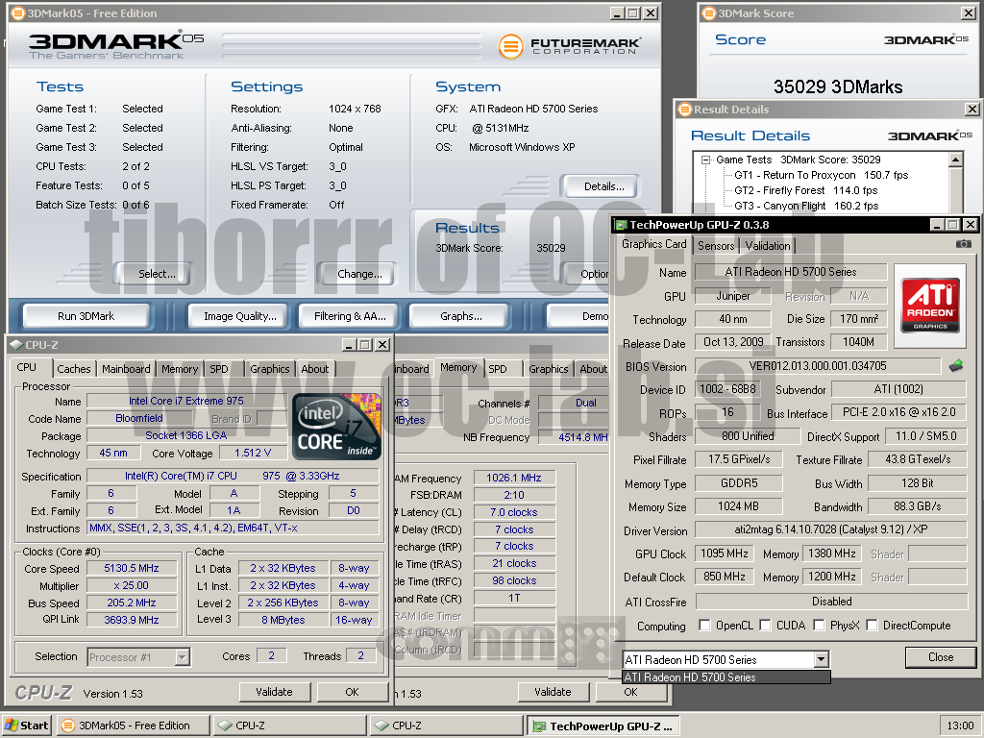The image size is (984, 738).
Task: Click the GPU Clock 1095 MHz field
Action: point(725,553)
